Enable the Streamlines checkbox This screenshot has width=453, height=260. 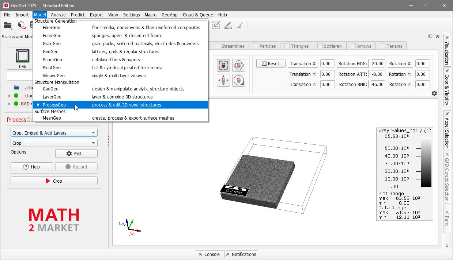[218, 46]
